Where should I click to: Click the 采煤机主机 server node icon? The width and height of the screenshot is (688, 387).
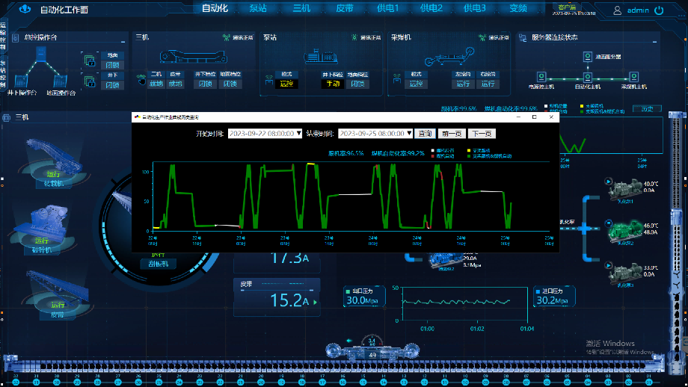point(633,77)
